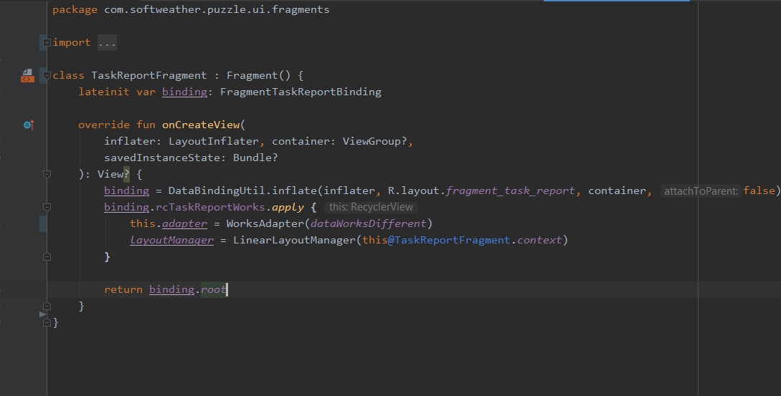
Task: Click the '@TaskReportFragment' label reference
Action: (449, 240)
